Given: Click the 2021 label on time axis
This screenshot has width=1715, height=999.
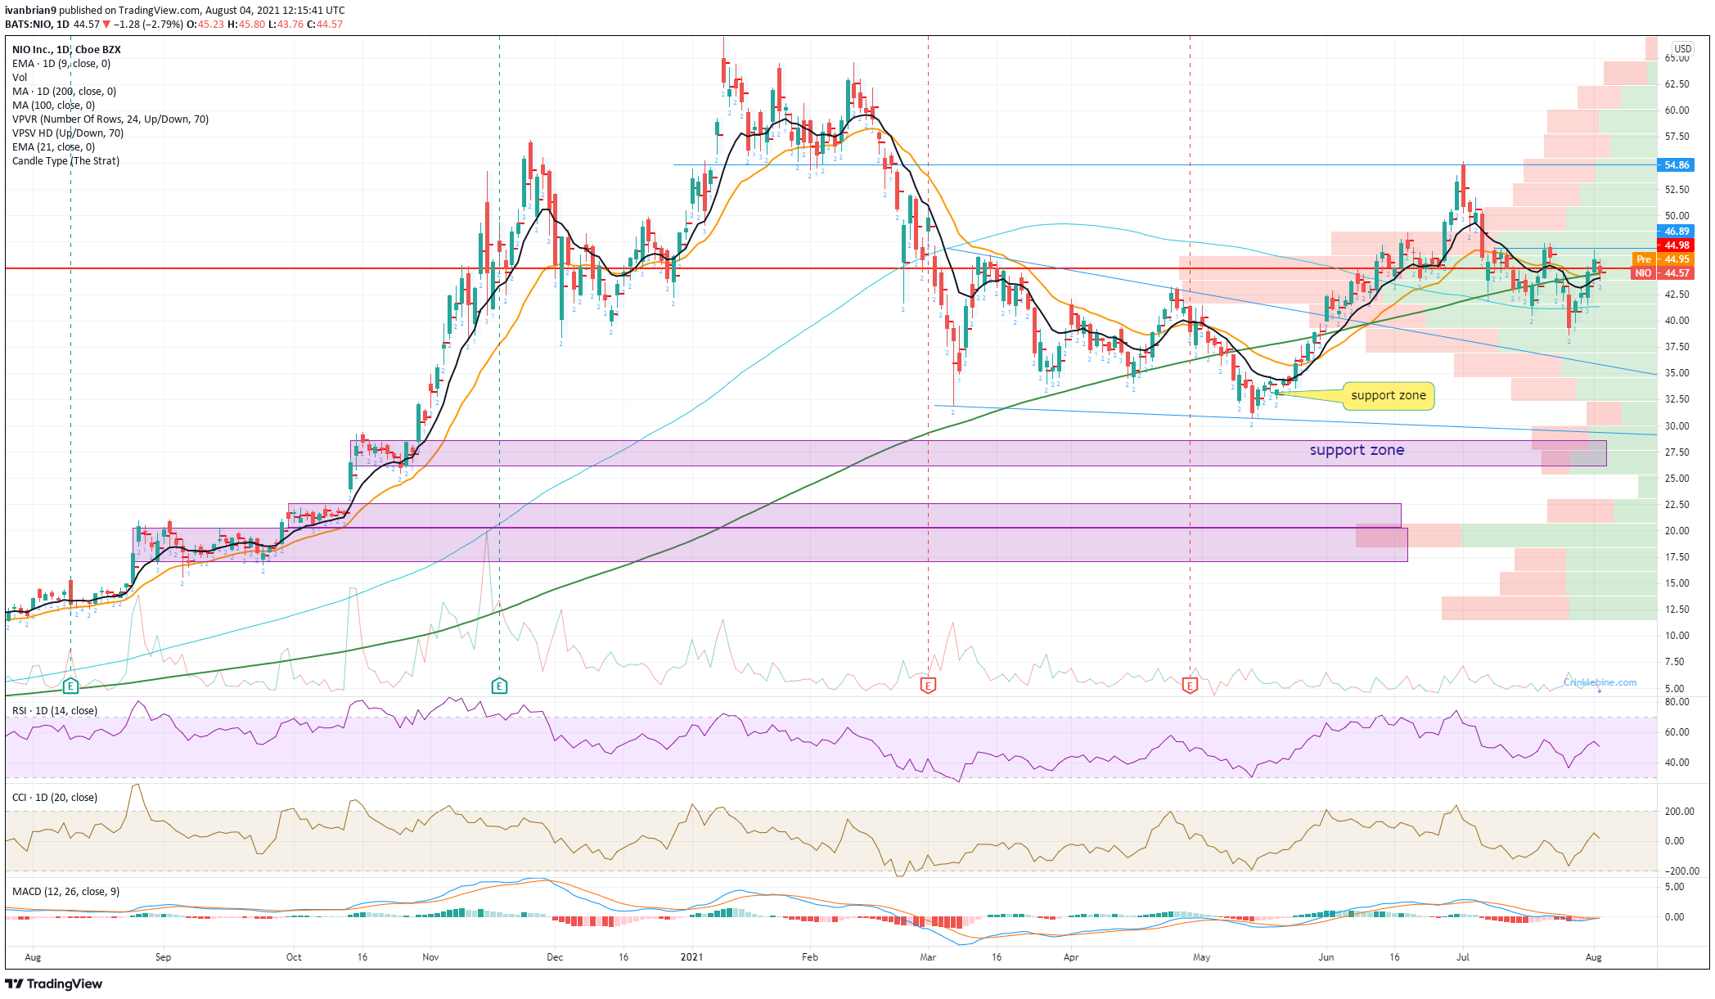Looking at the screenshot, I should pos(691,956).
